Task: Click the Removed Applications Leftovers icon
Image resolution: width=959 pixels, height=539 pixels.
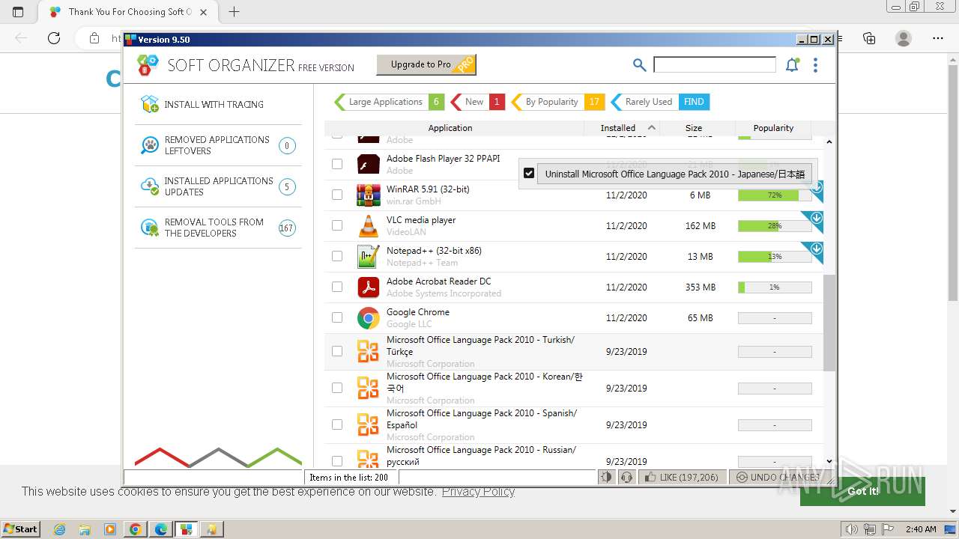Action: 150,145
